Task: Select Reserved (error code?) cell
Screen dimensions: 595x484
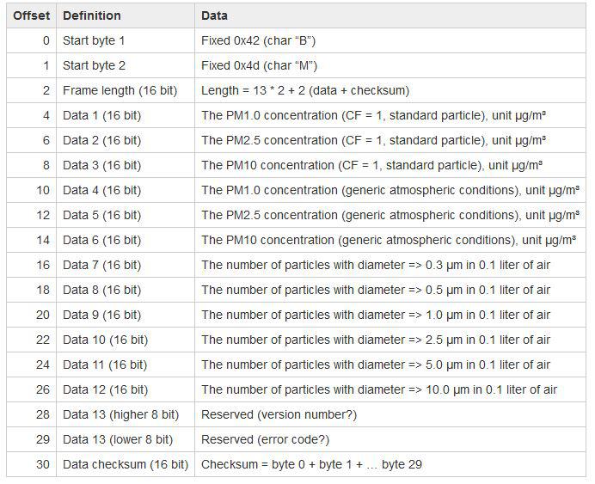Action: click(x=390, y=439)
